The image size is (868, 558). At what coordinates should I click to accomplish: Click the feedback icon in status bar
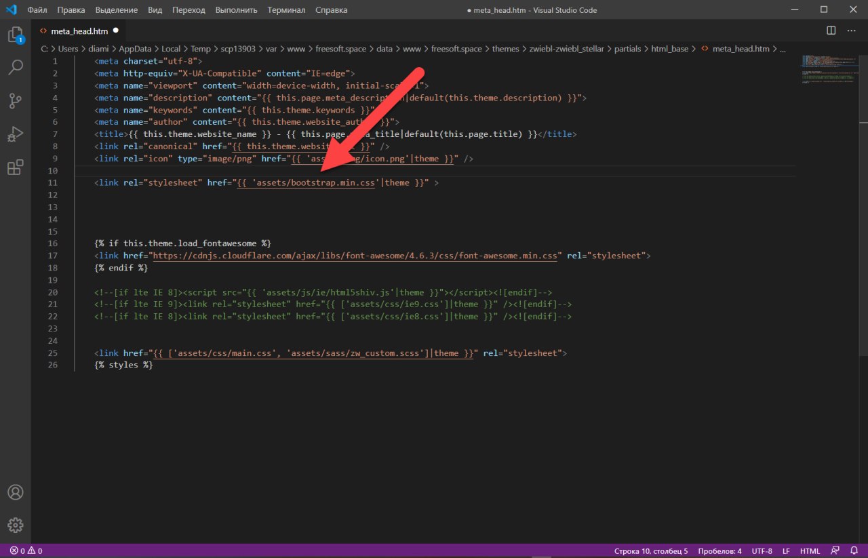pos(835,551)
